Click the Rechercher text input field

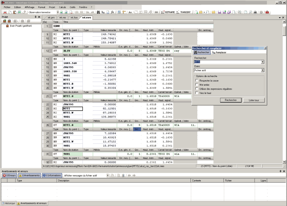click(x=227, y=62)
